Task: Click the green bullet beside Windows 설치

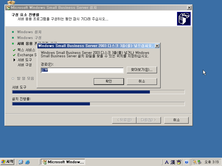Action: tap(13, 32)
